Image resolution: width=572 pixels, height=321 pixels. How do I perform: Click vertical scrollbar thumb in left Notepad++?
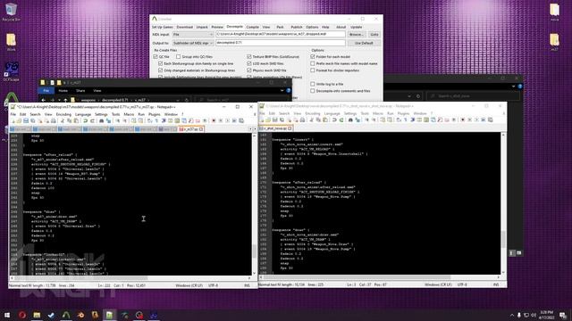[254, 251]
